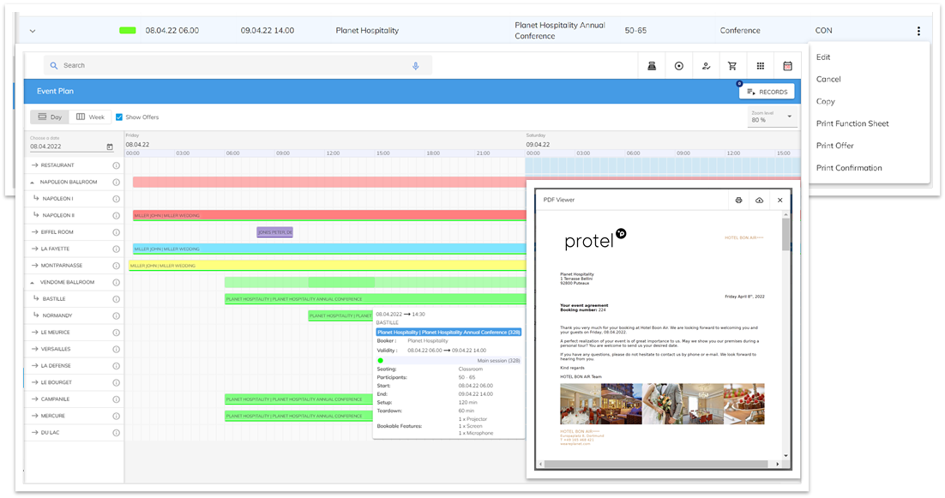The width and height of the screenshot is (945, 498).
Task: Click the RECORDS button
Action: (x=767, y=92)
